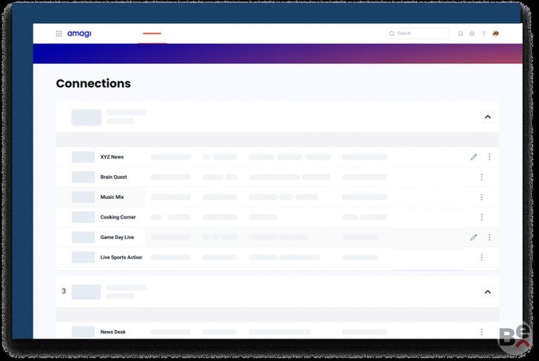Click the first group header thumbnail
This screenshot has width=539, height=361.
tap(86, 117)
